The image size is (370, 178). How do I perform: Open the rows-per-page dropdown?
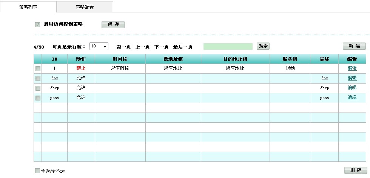99,46
